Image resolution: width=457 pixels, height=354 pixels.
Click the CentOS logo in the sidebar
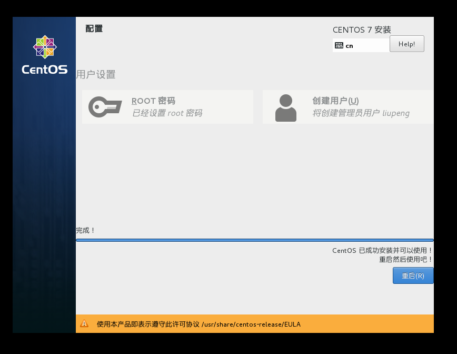coord(45,55)
